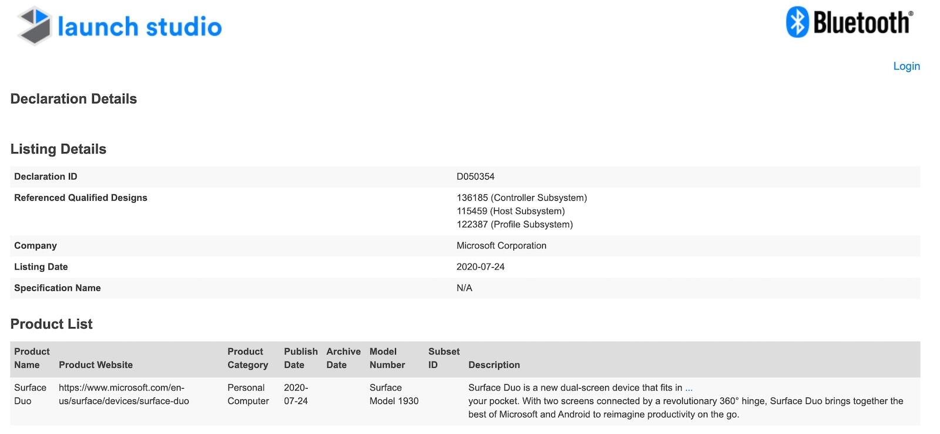Click the Bluetooth logo icon
The width and height of the screenshot is (940, 434).
tap(797, 22)
